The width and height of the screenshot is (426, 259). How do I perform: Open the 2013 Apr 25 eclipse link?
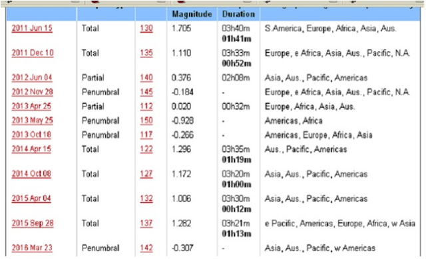click(31, 106)
